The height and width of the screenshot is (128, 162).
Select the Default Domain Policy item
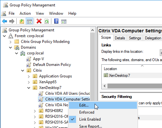52,65
